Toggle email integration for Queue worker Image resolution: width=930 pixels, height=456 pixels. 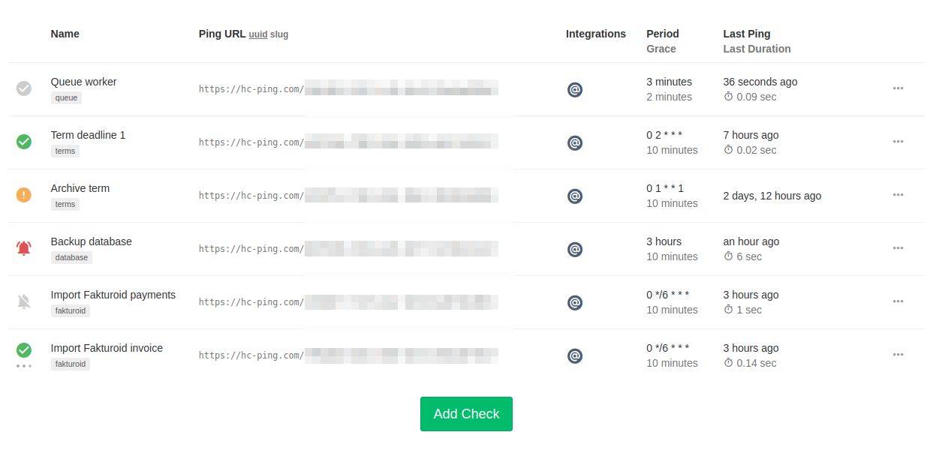tap(575, 90)
